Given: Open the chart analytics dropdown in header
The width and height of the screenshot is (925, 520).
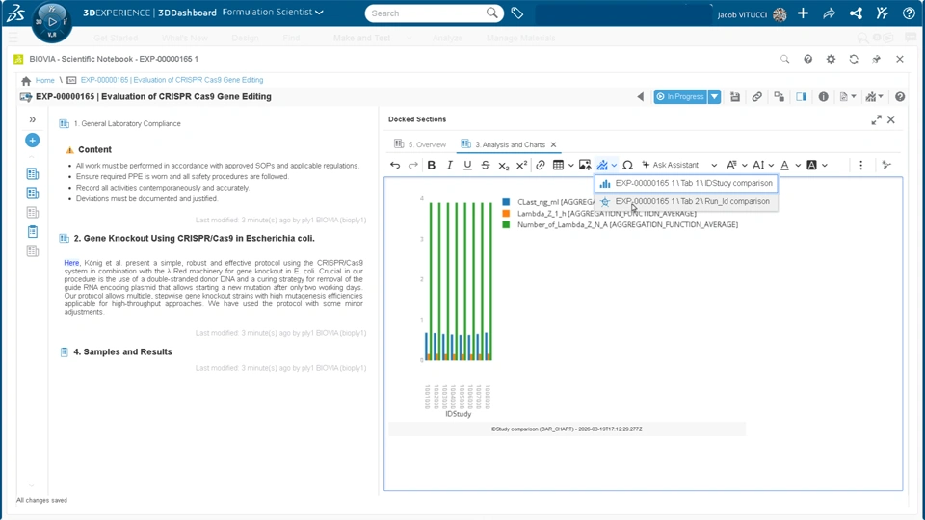Looking at the screenshot, I should click(x=874, y=96).
